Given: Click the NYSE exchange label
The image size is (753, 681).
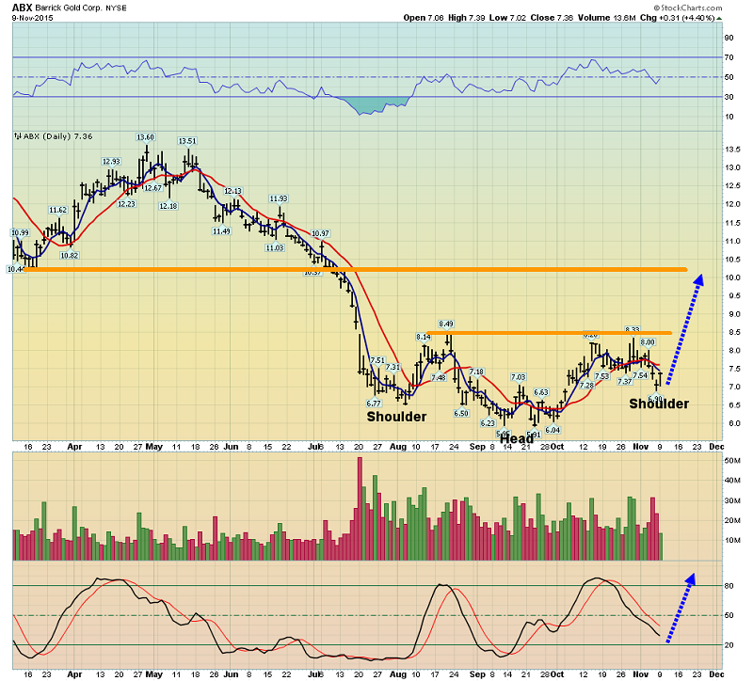Looking at the screenshot, I should 116,8.
